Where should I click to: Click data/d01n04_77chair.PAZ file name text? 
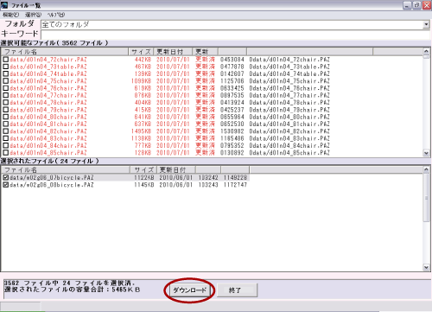click(48, 95)
